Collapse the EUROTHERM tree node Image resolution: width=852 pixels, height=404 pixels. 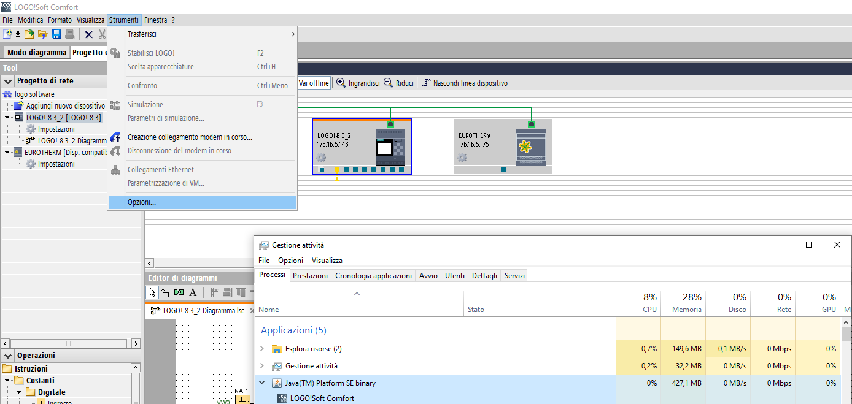(7, 153)
